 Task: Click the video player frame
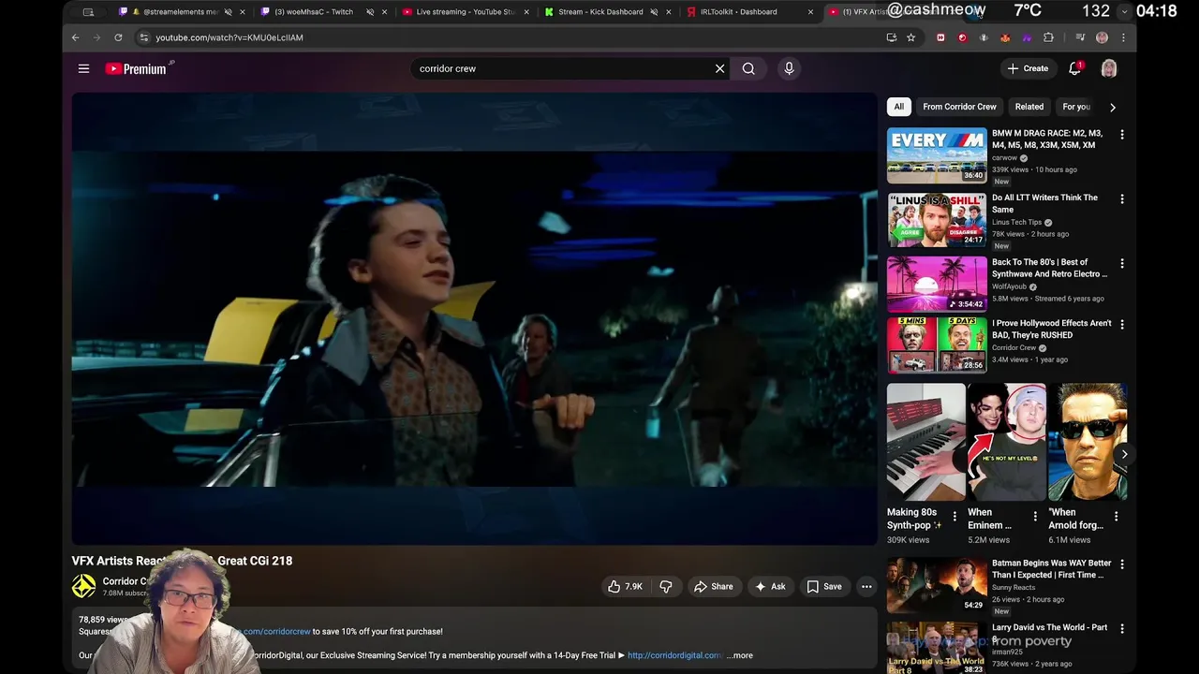[x=474, y=318]
